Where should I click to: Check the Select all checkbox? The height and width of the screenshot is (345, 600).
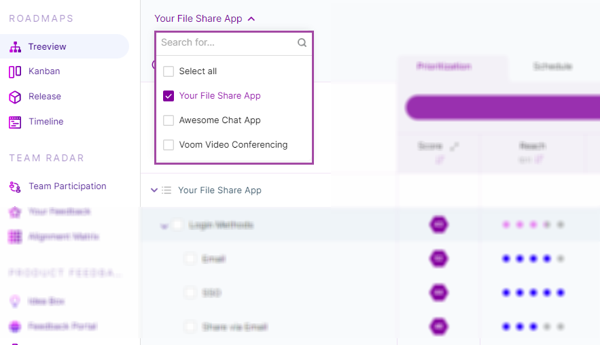point(169,71)
